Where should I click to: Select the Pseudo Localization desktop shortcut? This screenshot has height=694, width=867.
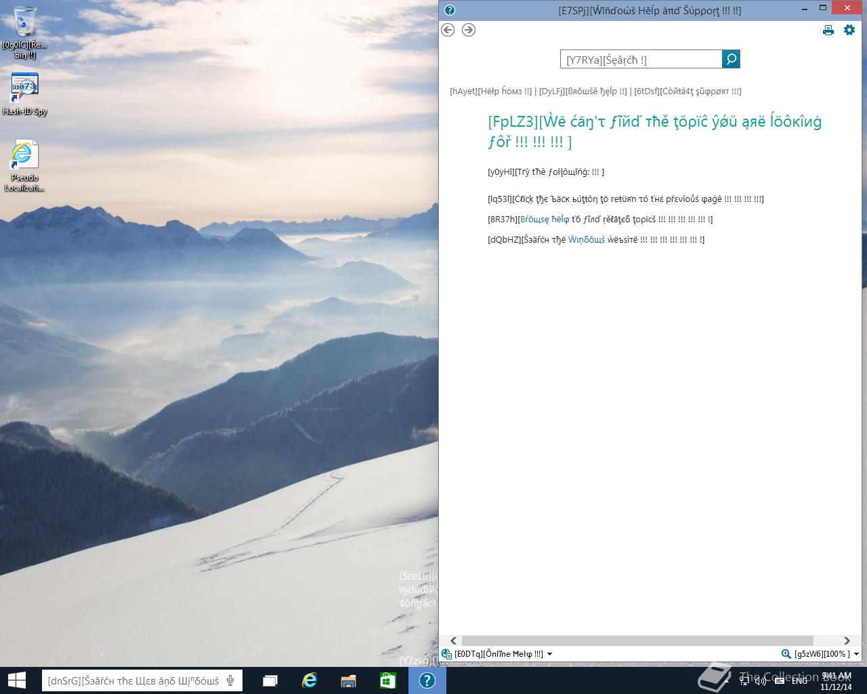click(x=25, y=166)
